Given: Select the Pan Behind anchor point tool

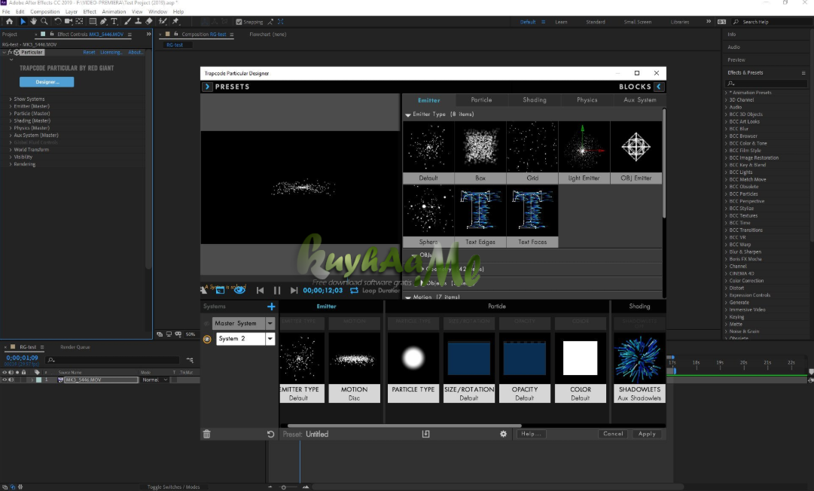Looking at the screenshot, I should (x=79, y=22).
